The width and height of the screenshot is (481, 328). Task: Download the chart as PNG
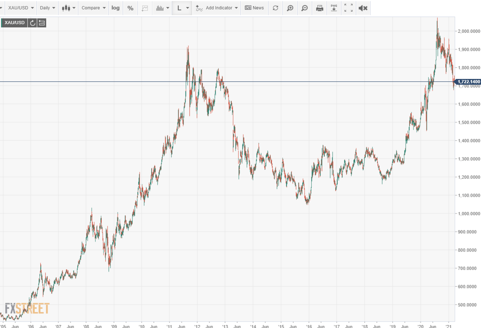[334, 8]
